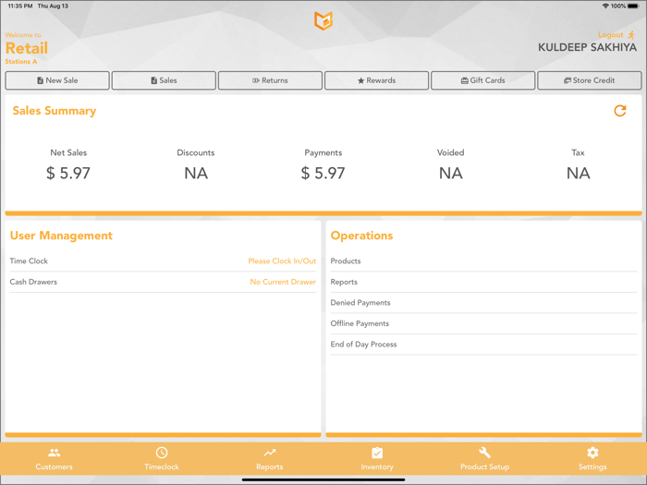Open Reports under Operations
This screenshot has height=485, width=647.
483,282
